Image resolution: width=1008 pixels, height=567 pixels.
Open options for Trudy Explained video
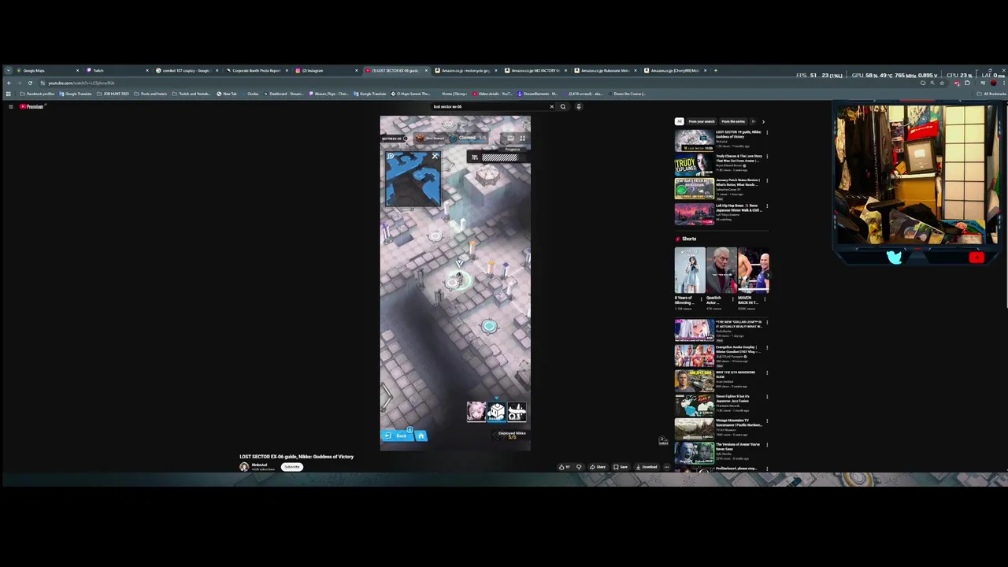click(767, 157)
